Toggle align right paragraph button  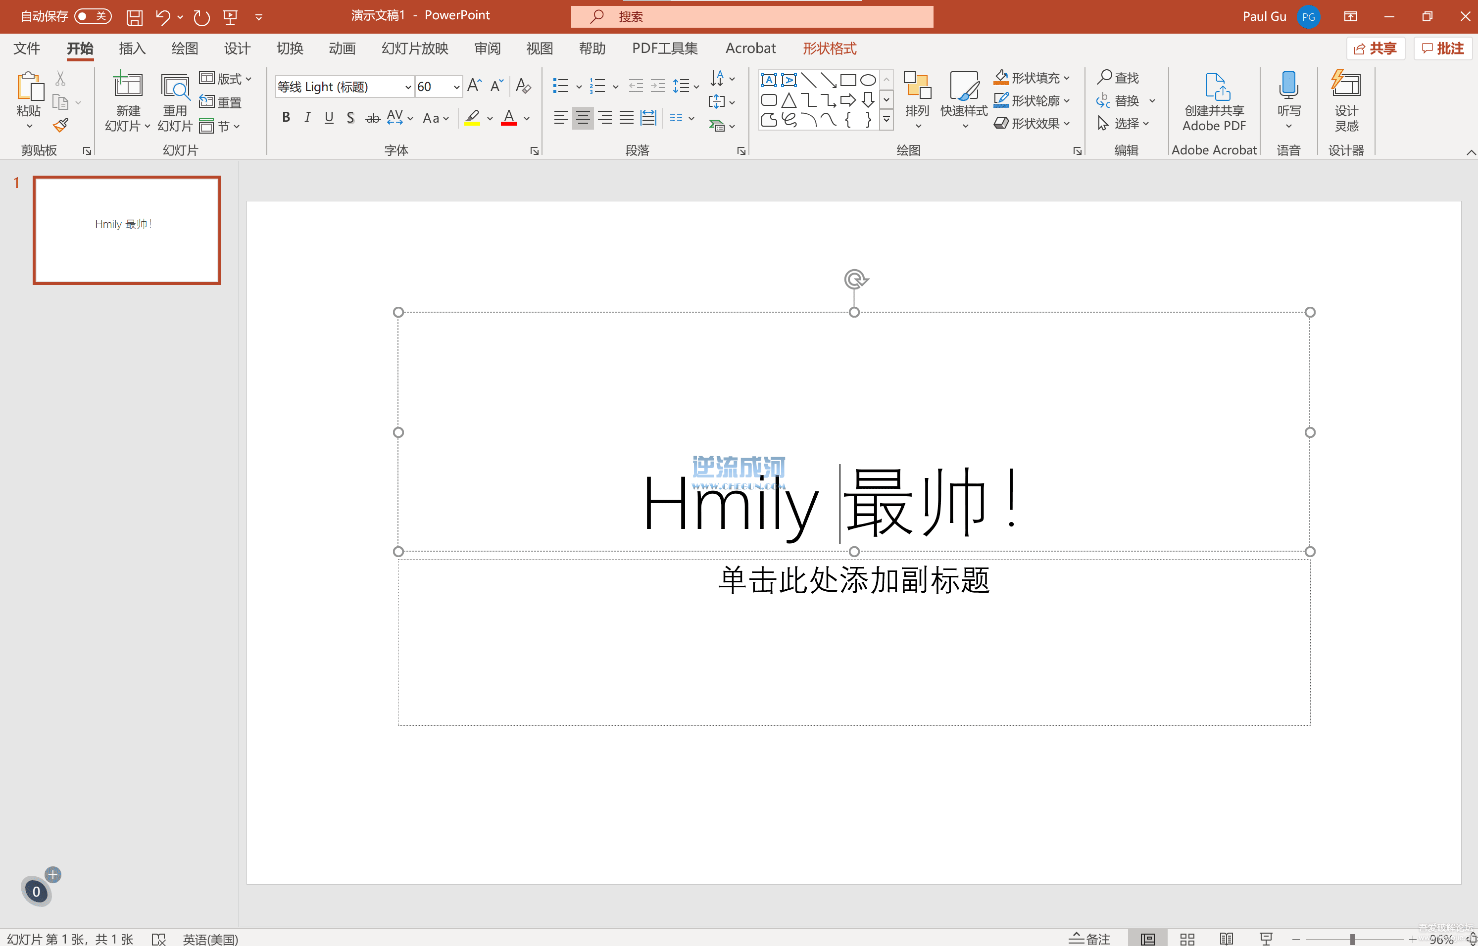(x=605, y=117)
